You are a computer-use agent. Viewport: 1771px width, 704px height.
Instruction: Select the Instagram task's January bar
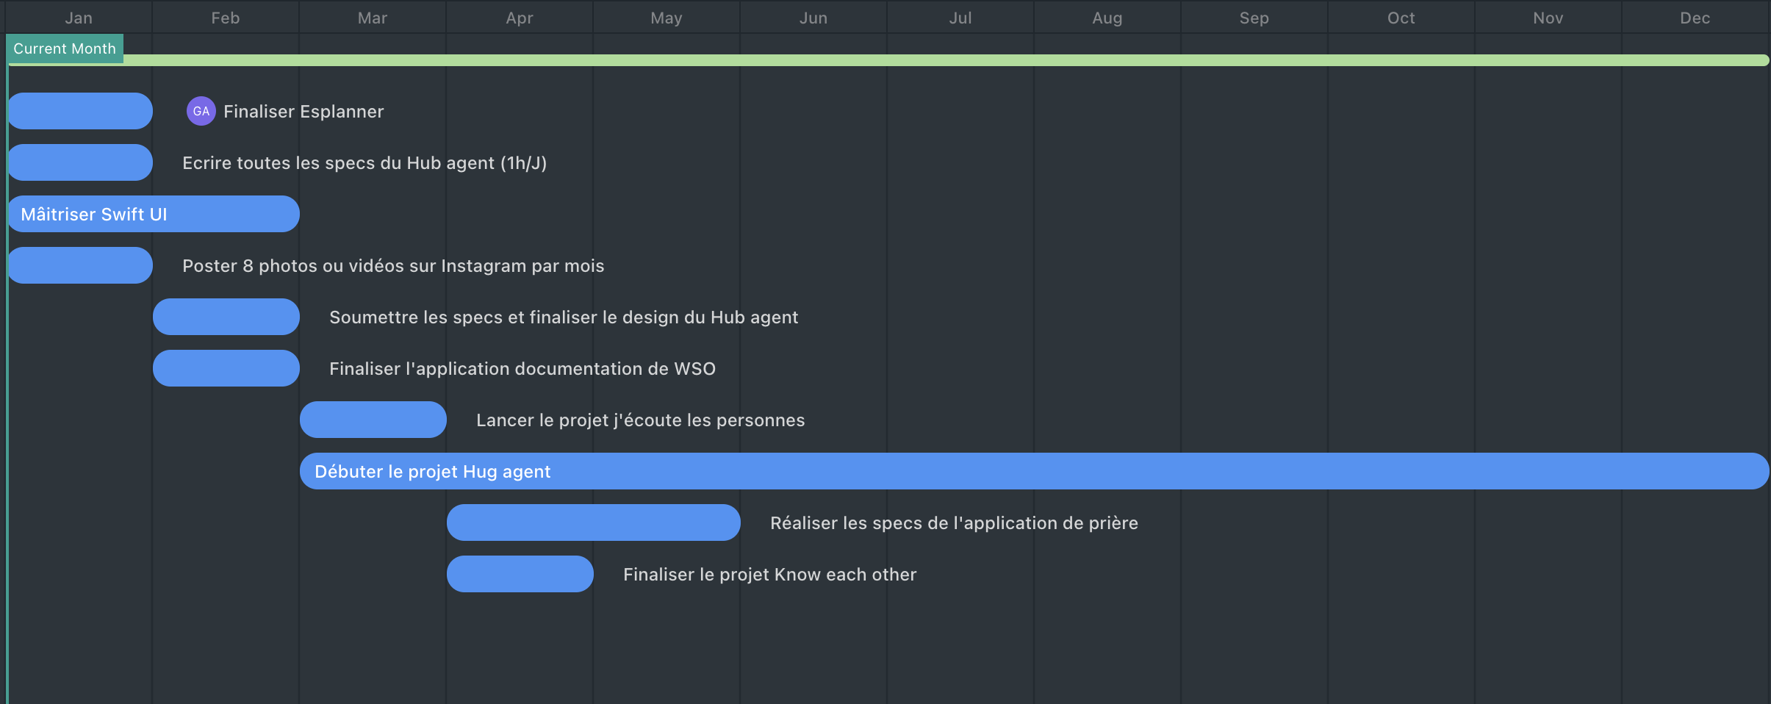79,265
